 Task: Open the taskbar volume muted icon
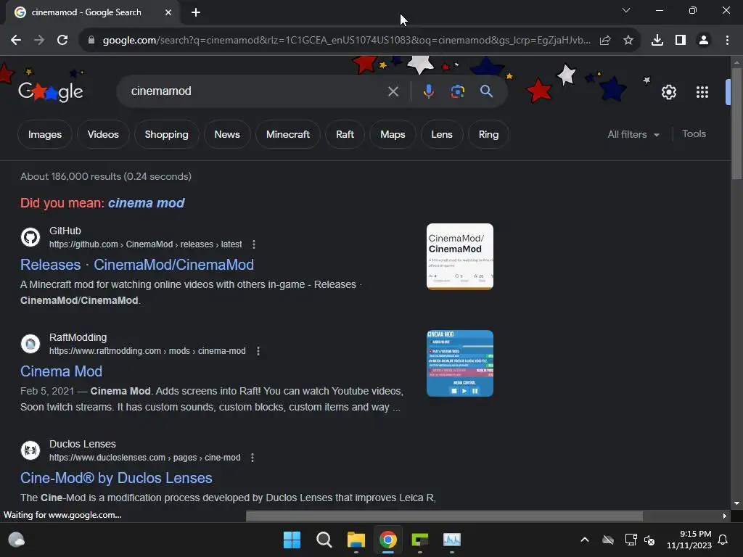pos(649,540)
